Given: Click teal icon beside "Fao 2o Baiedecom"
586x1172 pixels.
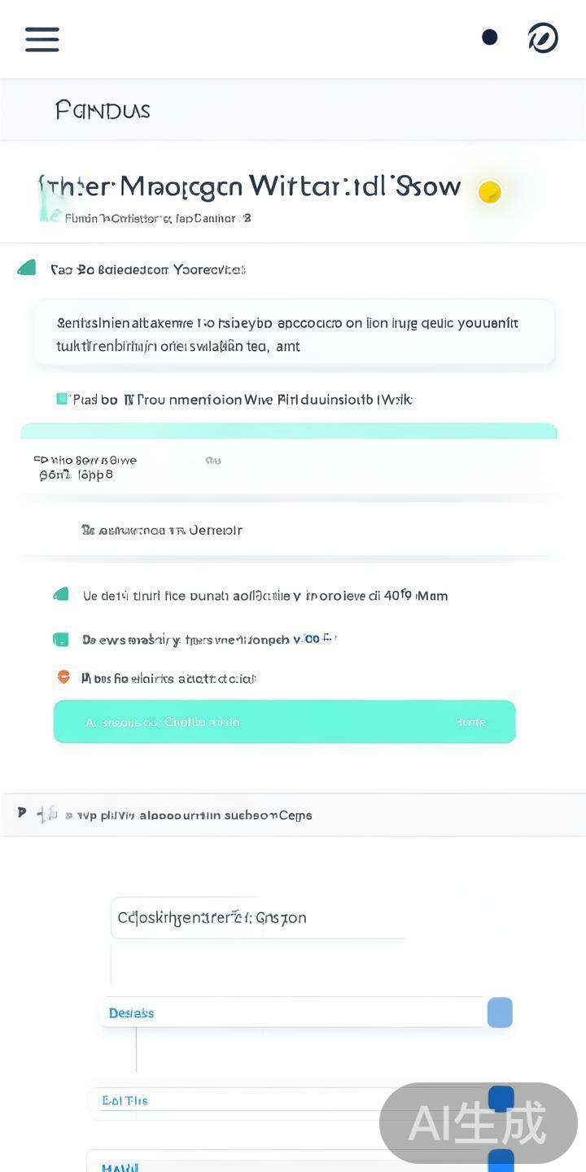Looking at the screenshot, I should click(x=27, y=268).
